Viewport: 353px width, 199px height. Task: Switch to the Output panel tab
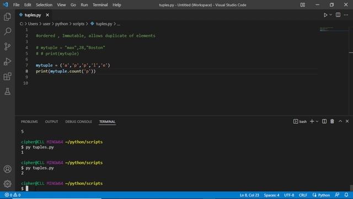point(51,122)
